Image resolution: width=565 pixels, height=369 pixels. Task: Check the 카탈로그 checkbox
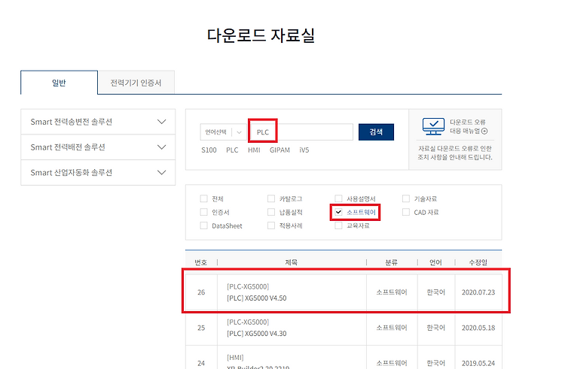point(271,198)
